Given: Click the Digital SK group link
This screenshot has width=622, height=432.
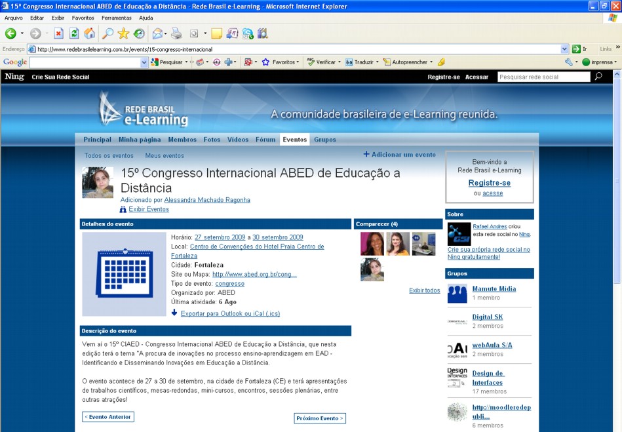Looking at the screenshot, I should point(487,317).
